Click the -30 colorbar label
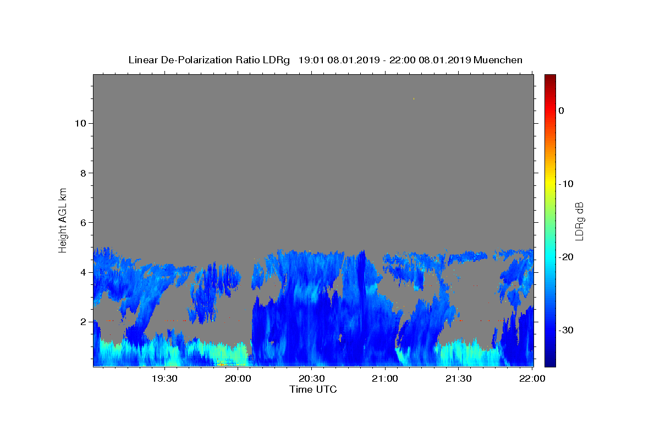 566,330
